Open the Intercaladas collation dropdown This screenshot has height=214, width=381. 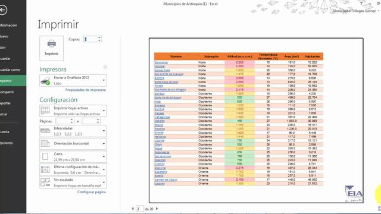click(73, 131)
